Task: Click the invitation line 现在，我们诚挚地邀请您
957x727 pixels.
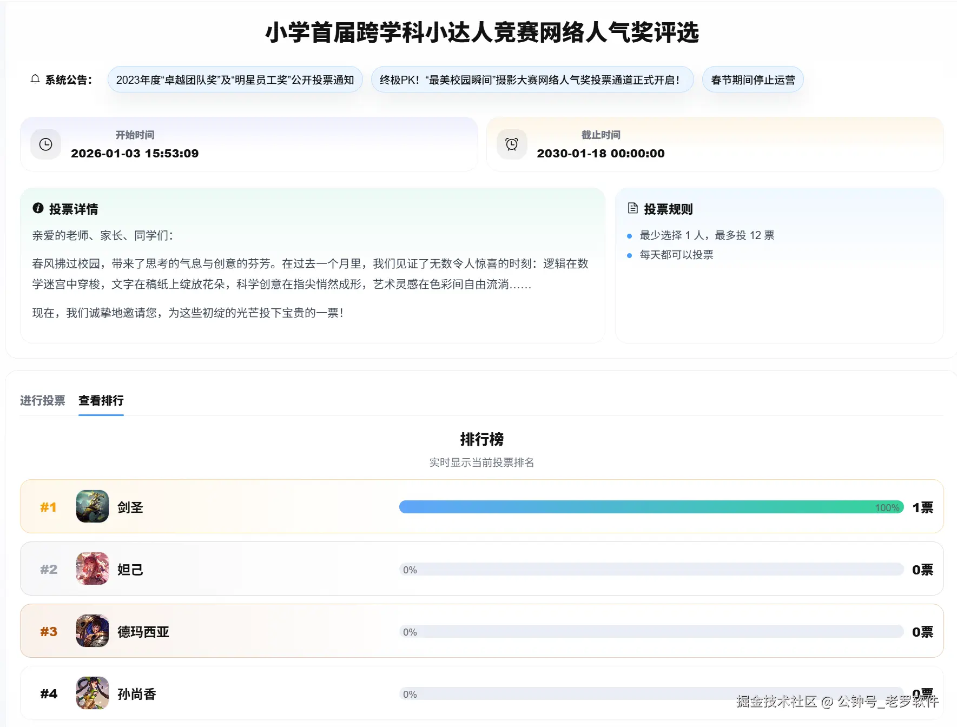Action: click(x=188, y=313)
